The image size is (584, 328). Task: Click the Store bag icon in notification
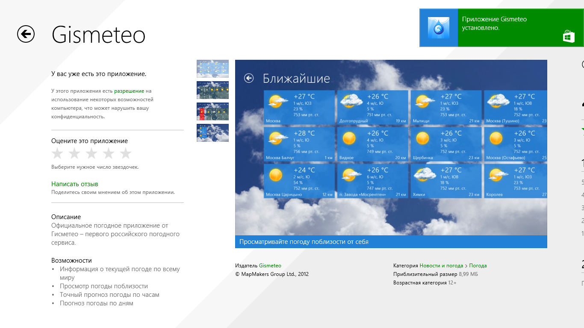(569, 36)
